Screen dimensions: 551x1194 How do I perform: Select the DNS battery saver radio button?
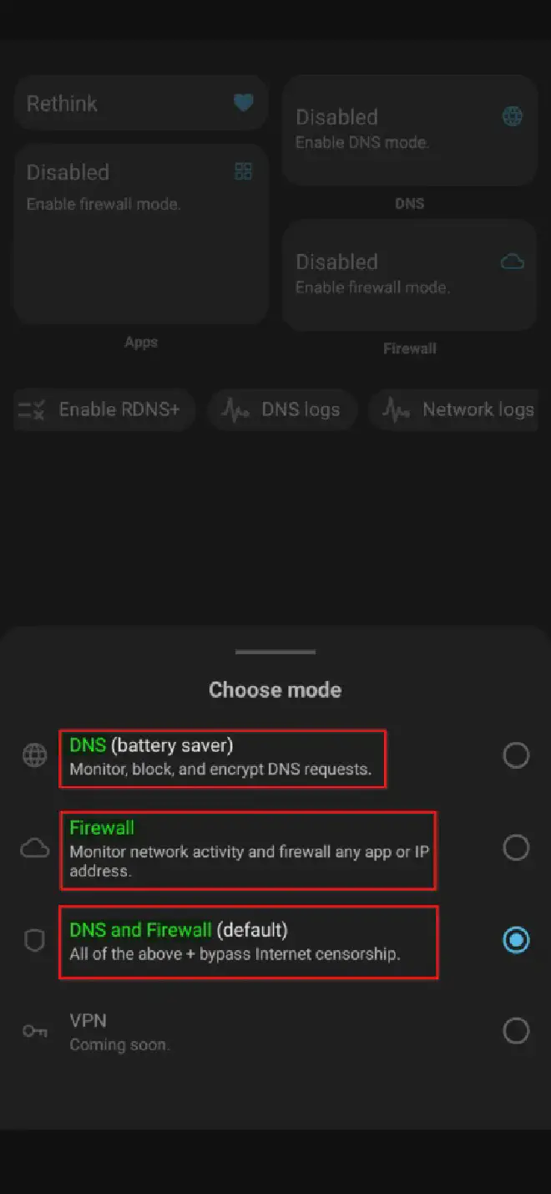(x=516, y=755)
